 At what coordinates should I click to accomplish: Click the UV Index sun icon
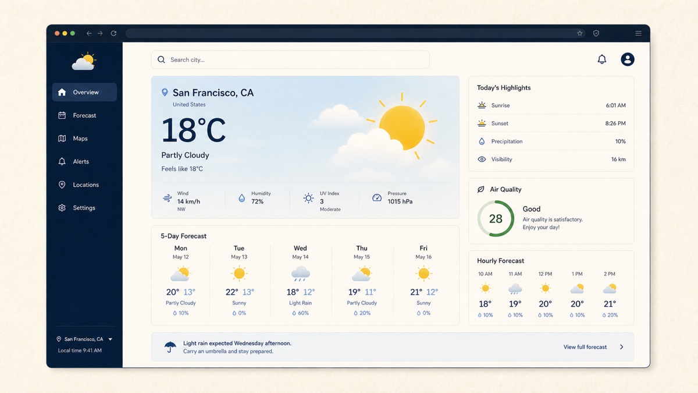(309, 198)
